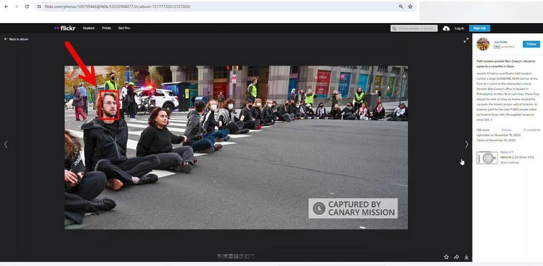Click the browser reload button
Image resolution: width=543 pixels, height=266 pixels.
(x=26, y=7)
